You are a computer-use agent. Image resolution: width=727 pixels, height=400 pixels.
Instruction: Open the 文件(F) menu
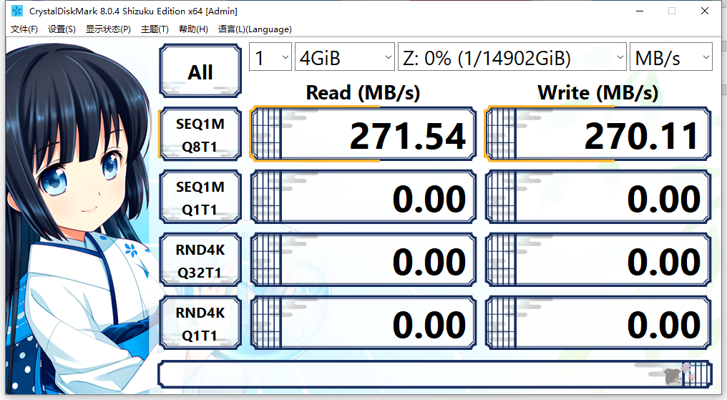click(24, 29)
